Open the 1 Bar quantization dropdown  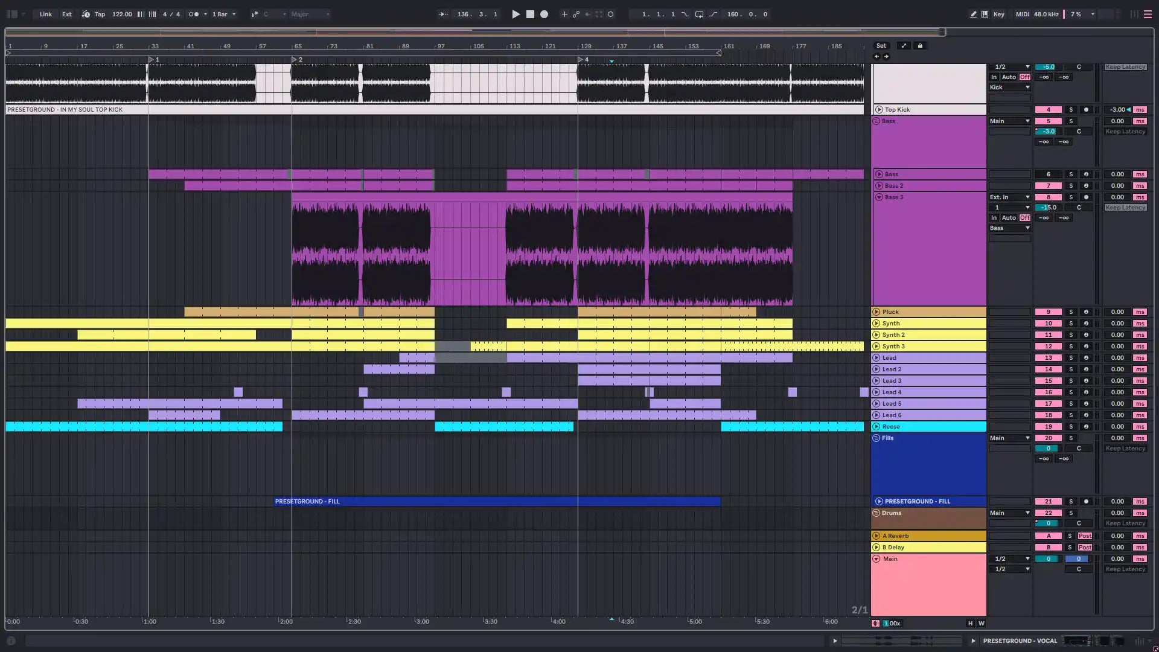click(x=223, y=14)
